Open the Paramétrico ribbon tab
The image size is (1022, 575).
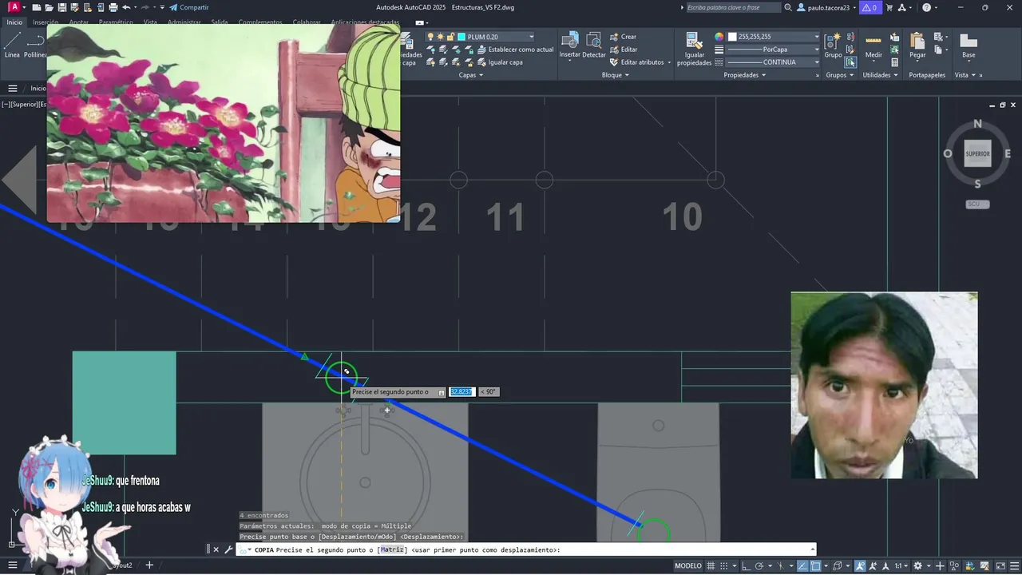pyautogui.click(x=116, y=22)
